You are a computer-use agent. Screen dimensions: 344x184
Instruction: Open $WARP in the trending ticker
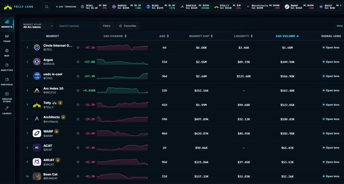(x=299, y=7)
